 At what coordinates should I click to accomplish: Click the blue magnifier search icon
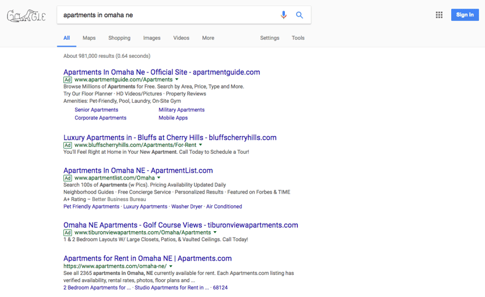coord(300,15)
